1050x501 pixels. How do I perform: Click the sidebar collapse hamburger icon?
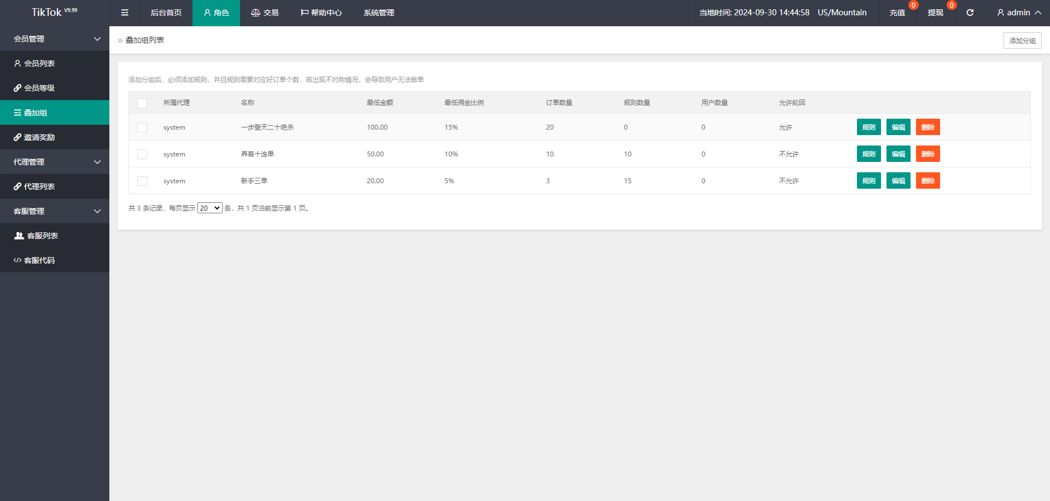[x=125, y=13]
